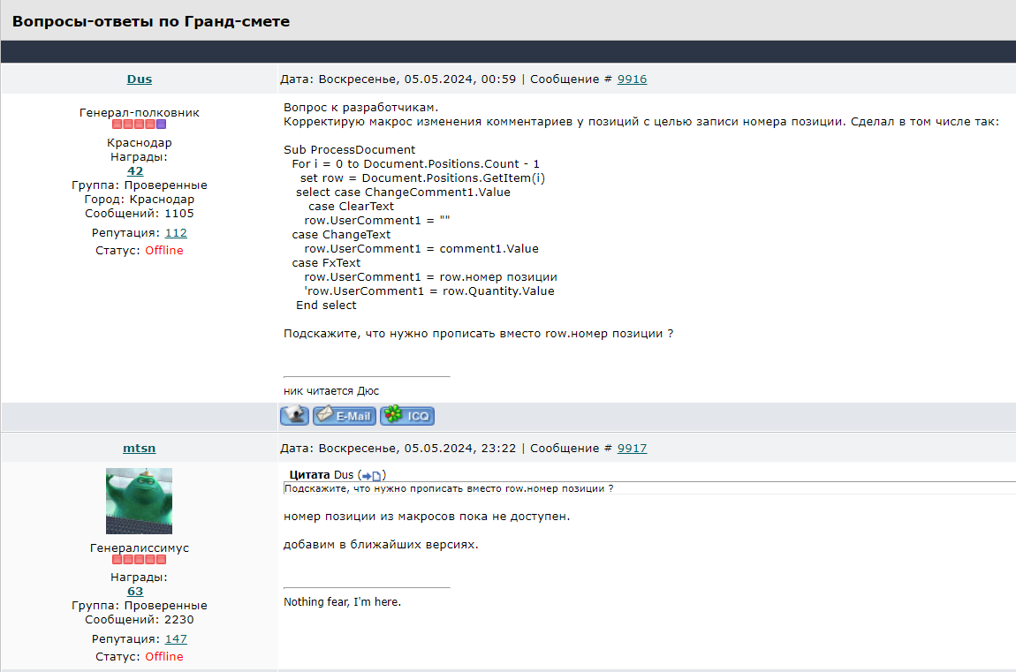The width and height of the screenshot is (1016, 672).
Task: Click 'номер позиции из макросов пока не доступен.'
Action: (427, 517)
